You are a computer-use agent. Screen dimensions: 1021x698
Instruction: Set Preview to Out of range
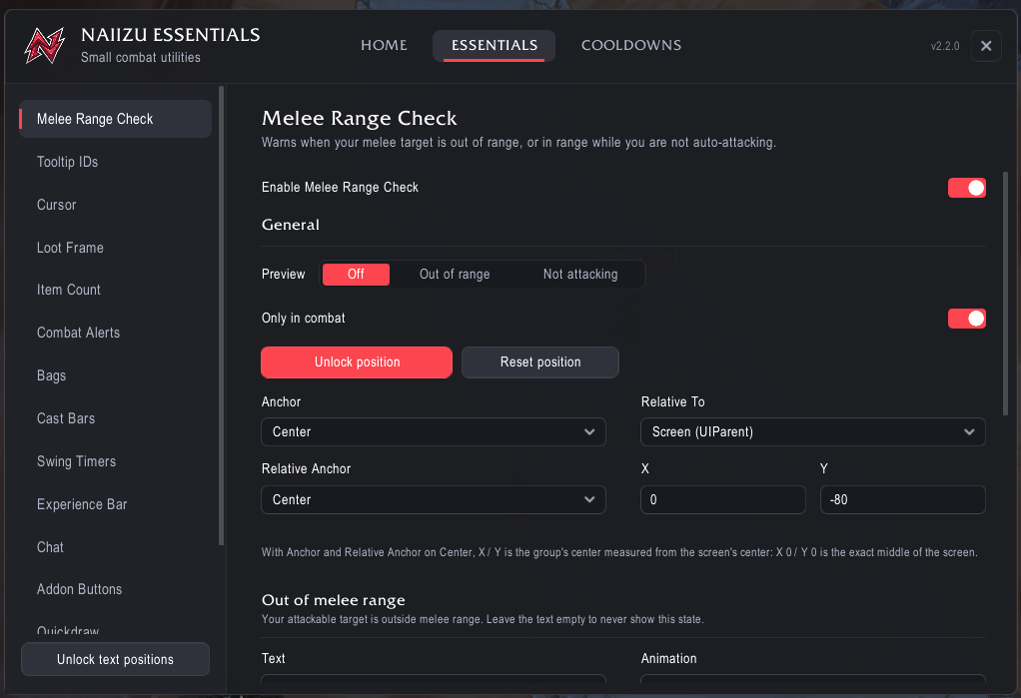455,275
